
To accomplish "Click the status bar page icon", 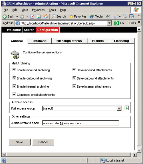I will 4,161.
